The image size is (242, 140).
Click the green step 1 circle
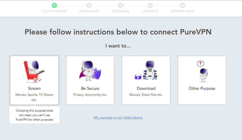(x=54, y=5)
